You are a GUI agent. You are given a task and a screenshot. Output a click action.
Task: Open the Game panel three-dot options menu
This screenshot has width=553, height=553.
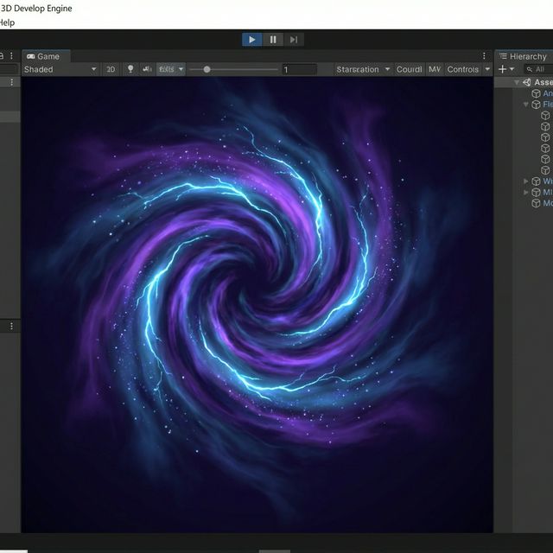[483, 56]
